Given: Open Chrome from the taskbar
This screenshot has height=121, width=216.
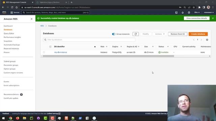Looking at the screenshot, I should click(x=10, y=118).
